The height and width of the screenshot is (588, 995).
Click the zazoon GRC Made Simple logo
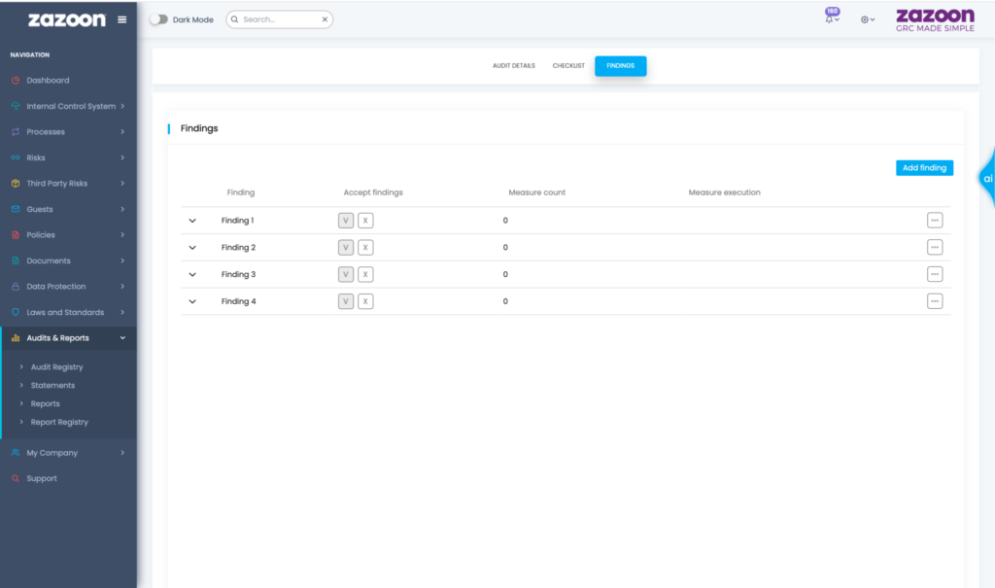pyautogui.click(x=935, y=20)
